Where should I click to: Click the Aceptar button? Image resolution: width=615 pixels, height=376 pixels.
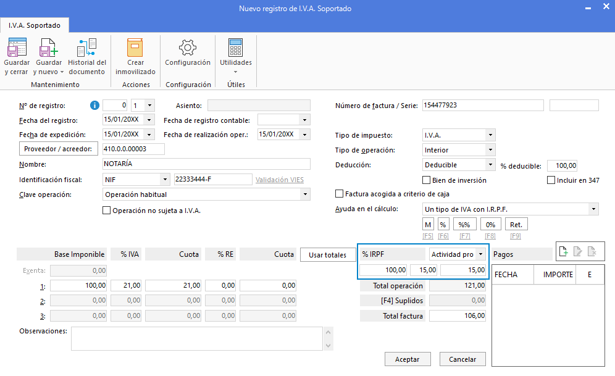pyautogui.click(x=407, y=359)
